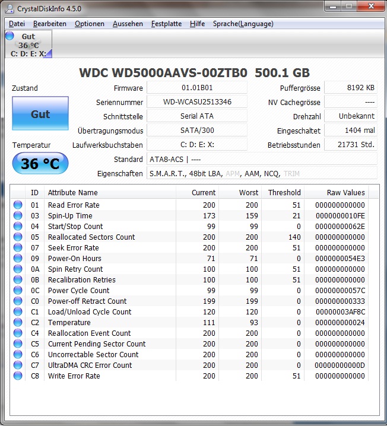Open the Optionen menu

[x=90, y=24]
